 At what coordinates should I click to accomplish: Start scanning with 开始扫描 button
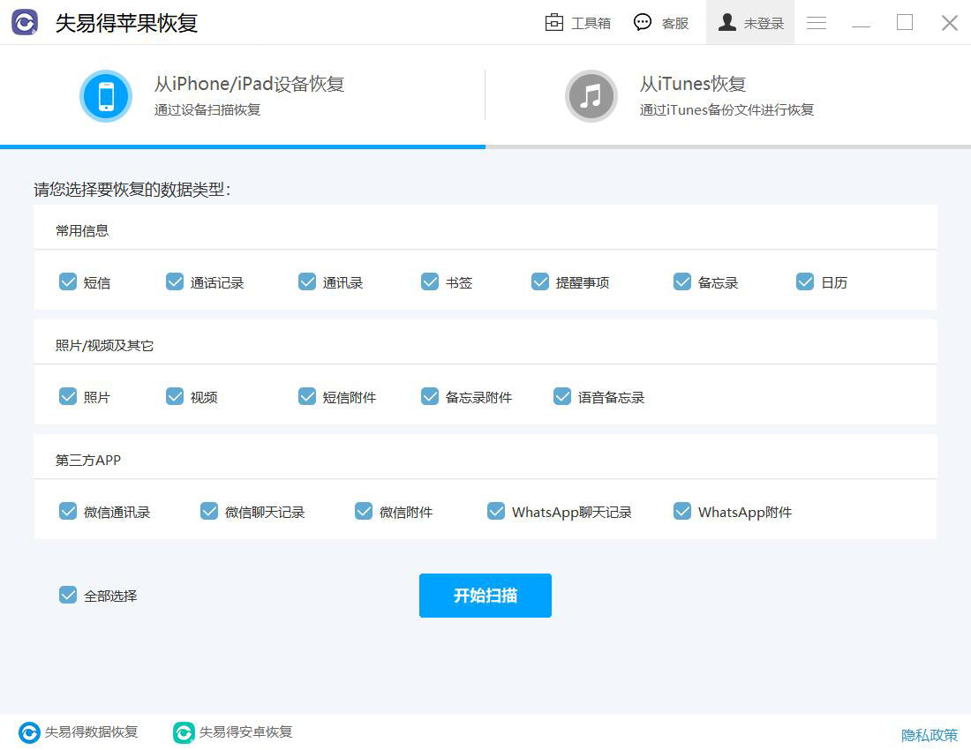point(485,596)
